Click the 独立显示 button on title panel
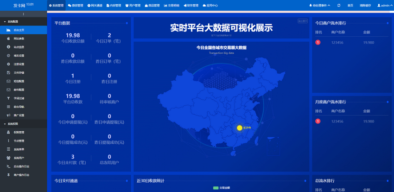Screen dimensions: 394x192 point(303,21)
